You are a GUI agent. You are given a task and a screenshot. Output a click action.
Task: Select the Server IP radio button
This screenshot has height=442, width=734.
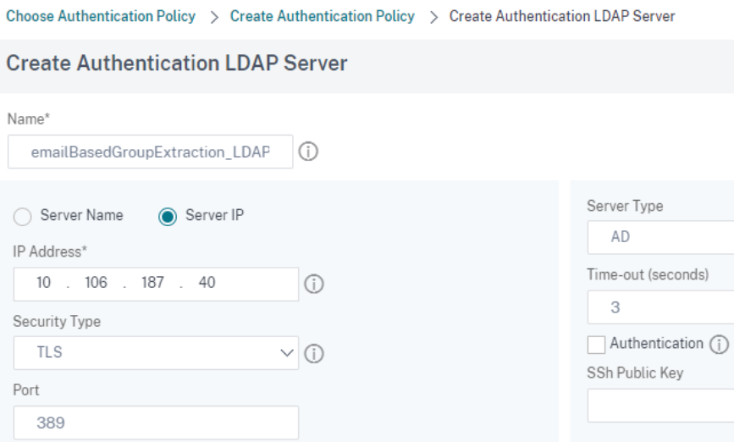pos(167,217)
